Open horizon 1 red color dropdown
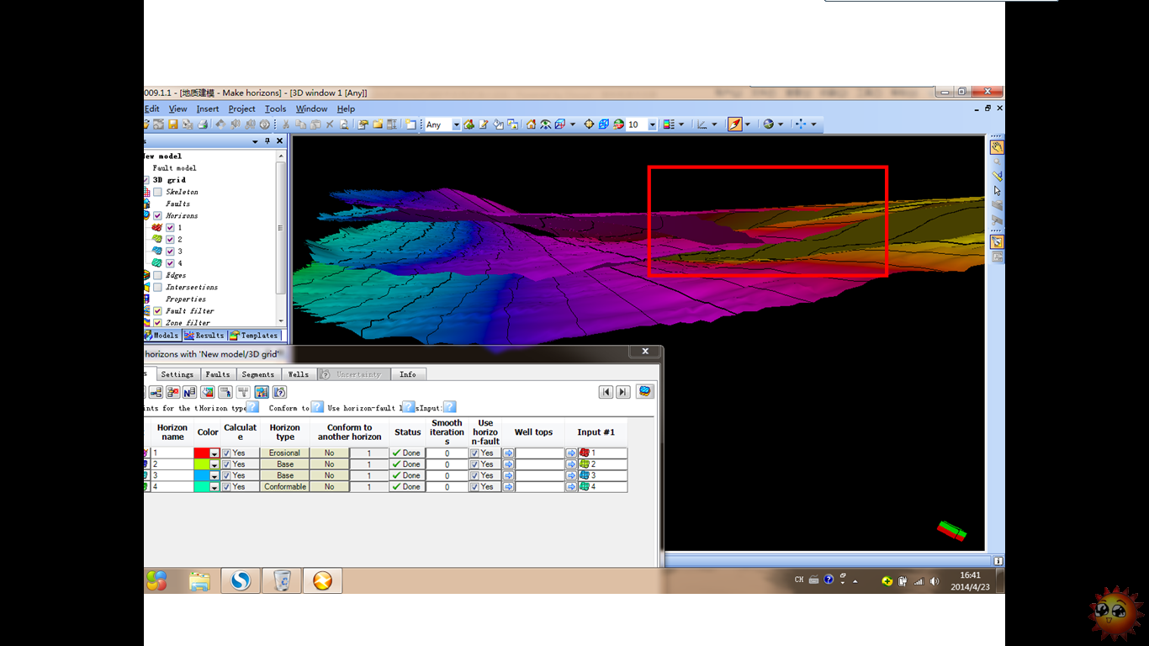 click(214, 453)
